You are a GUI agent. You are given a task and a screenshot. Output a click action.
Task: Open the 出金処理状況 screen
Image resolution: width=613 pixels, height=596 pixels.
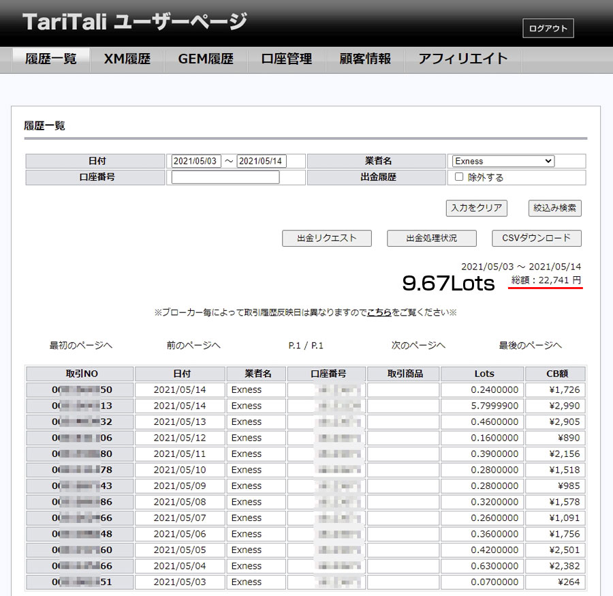[x=431, y=238]
